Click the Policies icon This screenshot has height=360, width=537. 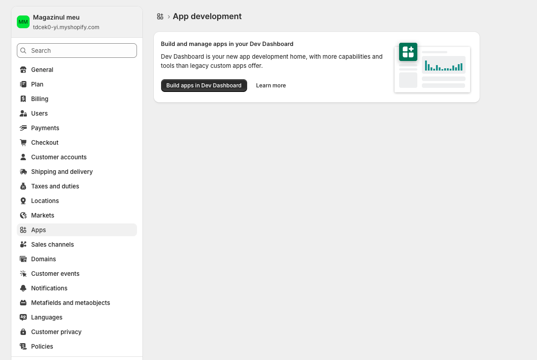point(23,346)
